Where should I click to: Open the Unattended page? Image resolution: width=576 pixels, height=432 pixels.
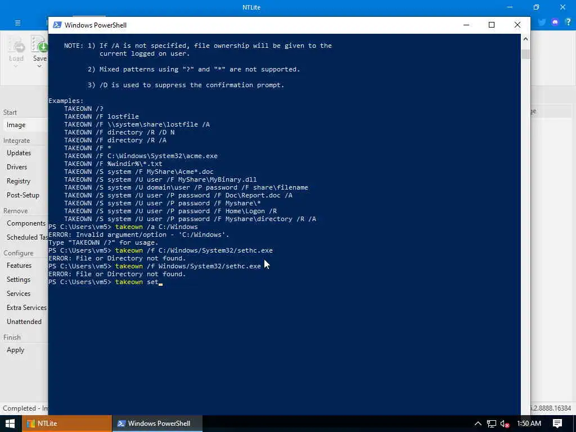(x=24, y=321)
